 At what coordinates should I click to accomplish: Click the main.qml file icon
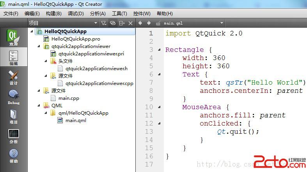[60, 120]
